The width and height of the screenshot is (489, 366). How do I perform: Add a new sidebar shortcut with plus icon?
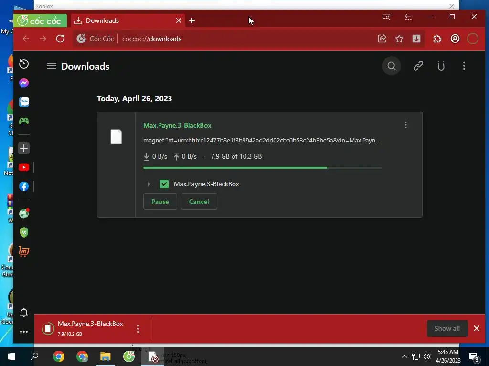(x=24, y=149)
